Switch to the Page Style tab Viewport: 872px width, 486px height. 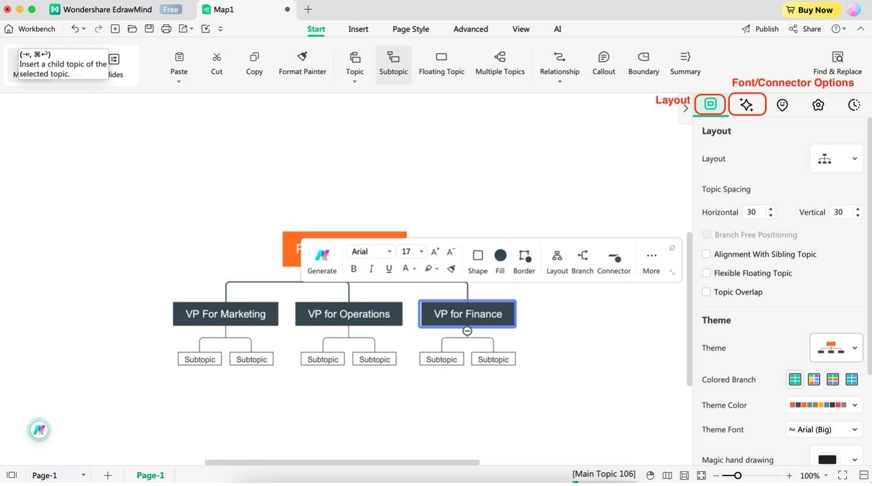click(x=410, y=29)
